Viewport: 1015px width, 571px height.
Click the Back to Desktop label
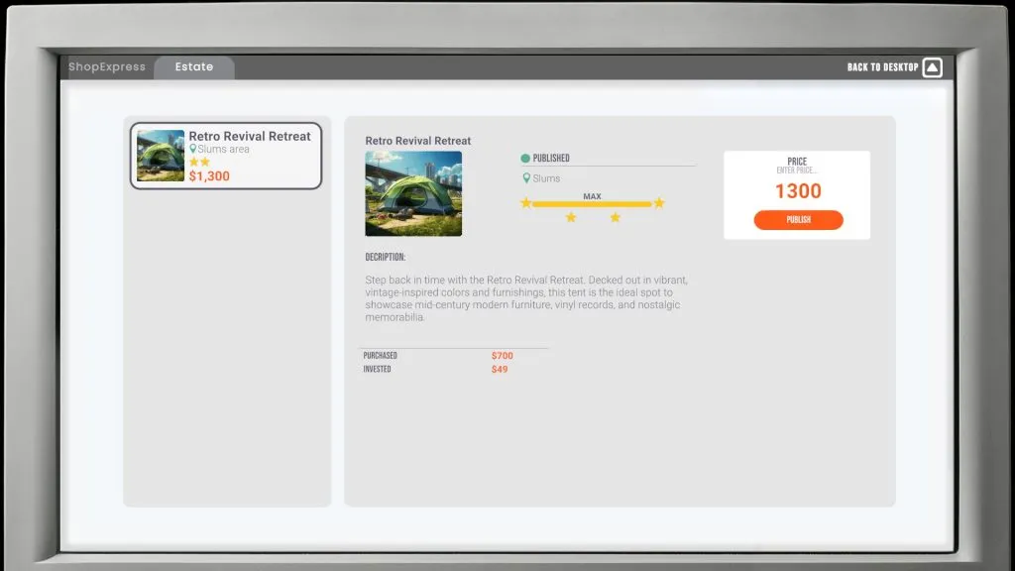point(882,67)
